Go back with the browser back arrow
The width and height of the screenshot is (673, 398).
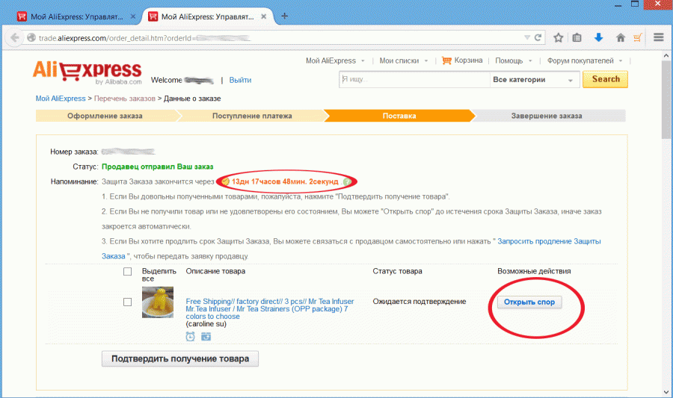pos(15,37)
